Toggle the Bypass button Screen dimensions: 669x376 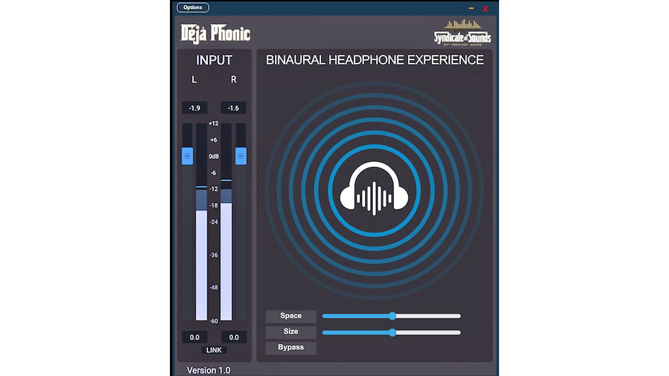point(290,347)
